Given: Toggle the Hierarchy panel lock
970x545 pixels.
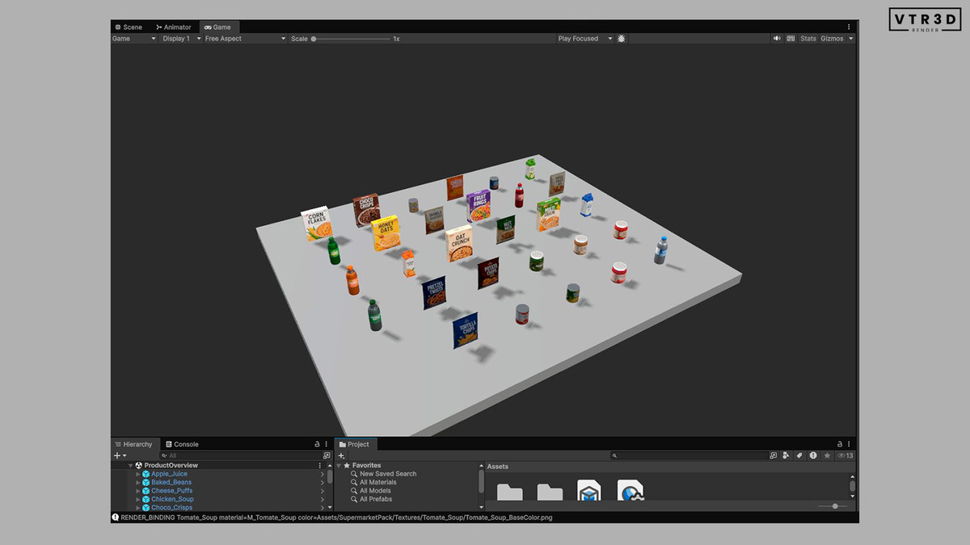Looking at the screenshot, I should click(317, 444).
